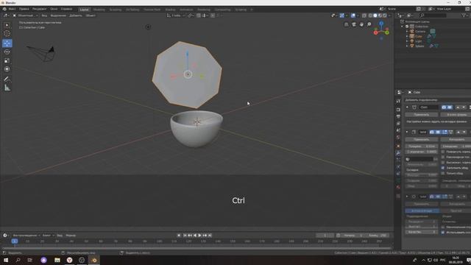Check the 'Только обод' checkbox

click(x=443, y=174)
